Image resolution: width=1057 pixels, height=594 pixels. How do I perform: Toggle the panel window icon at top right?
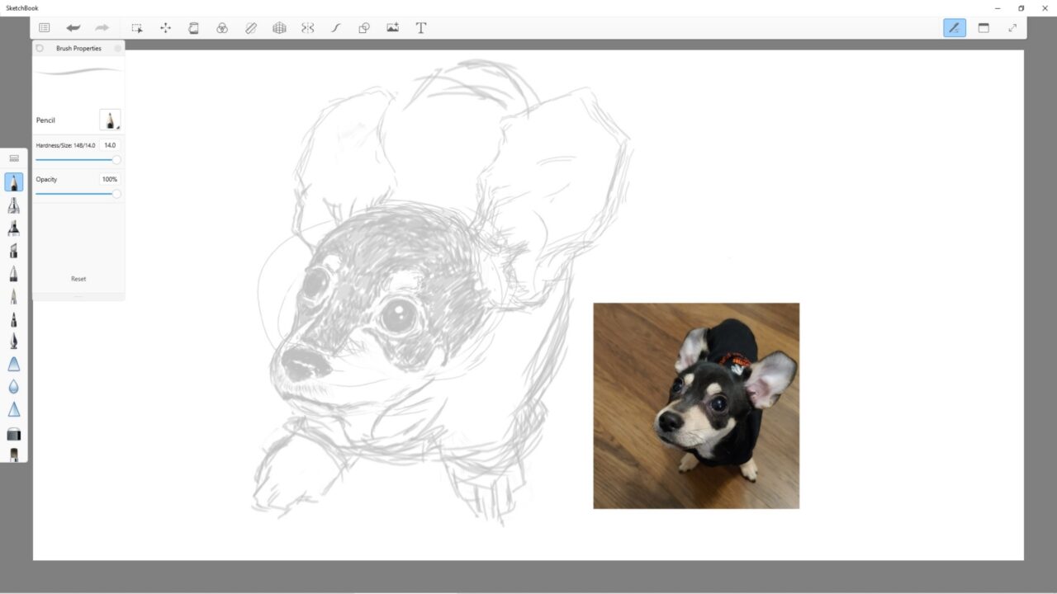(984, 27)
